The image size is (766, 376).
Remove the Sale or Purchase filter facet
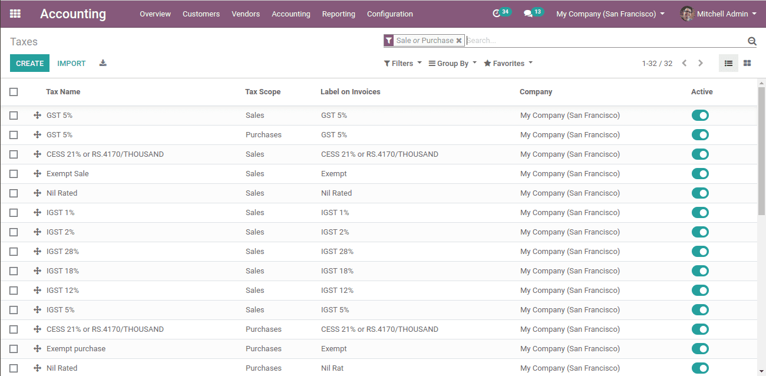[459, 41]
